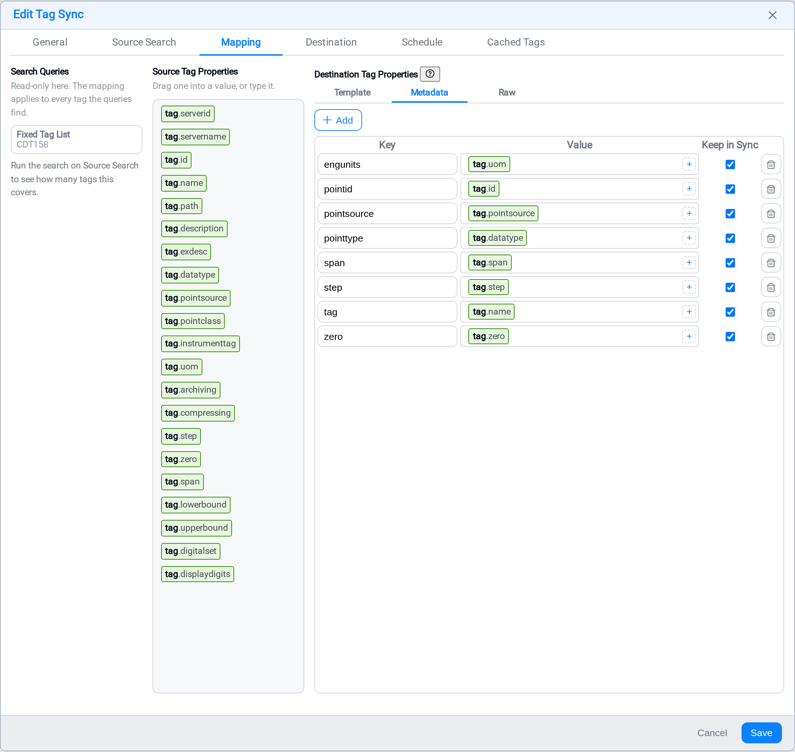Uncheck Keep in Sync for pointsource
This screenshot has height=752, width=795.
coord(730,214)
